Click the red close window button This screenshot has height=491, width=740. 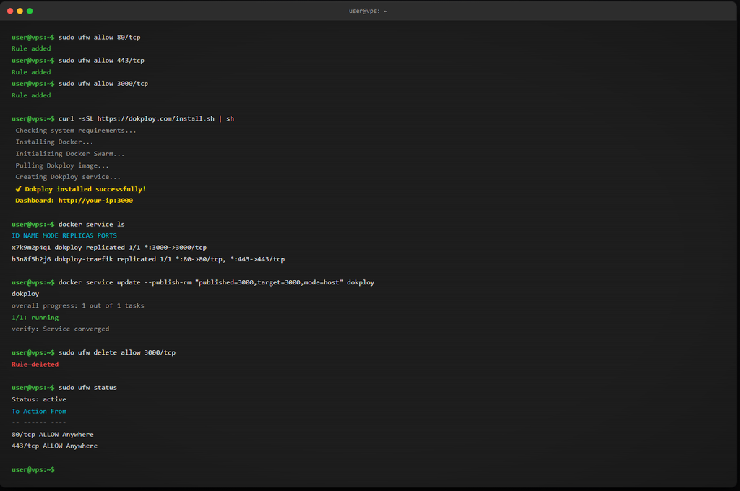(x=10, y=11)
